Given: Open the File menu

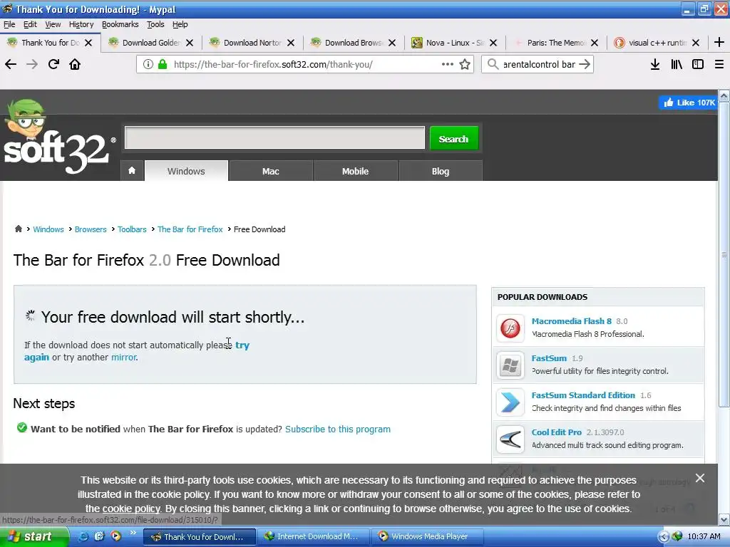Looking at the screenshot, I should (9, 24).
